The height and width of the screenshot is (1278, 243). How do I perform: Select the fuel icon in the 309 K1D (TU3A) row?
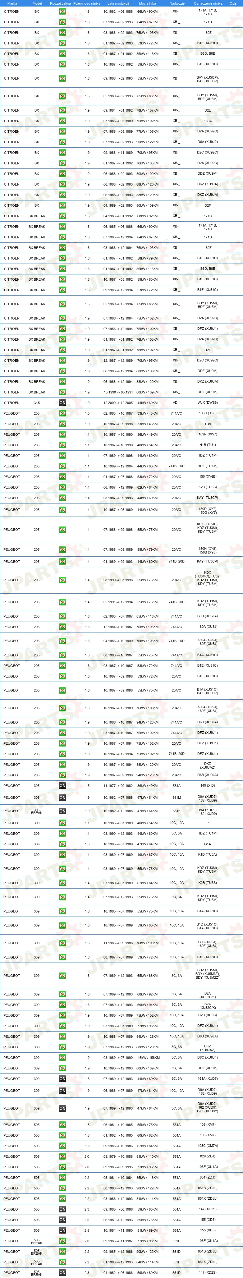(62, 854)
